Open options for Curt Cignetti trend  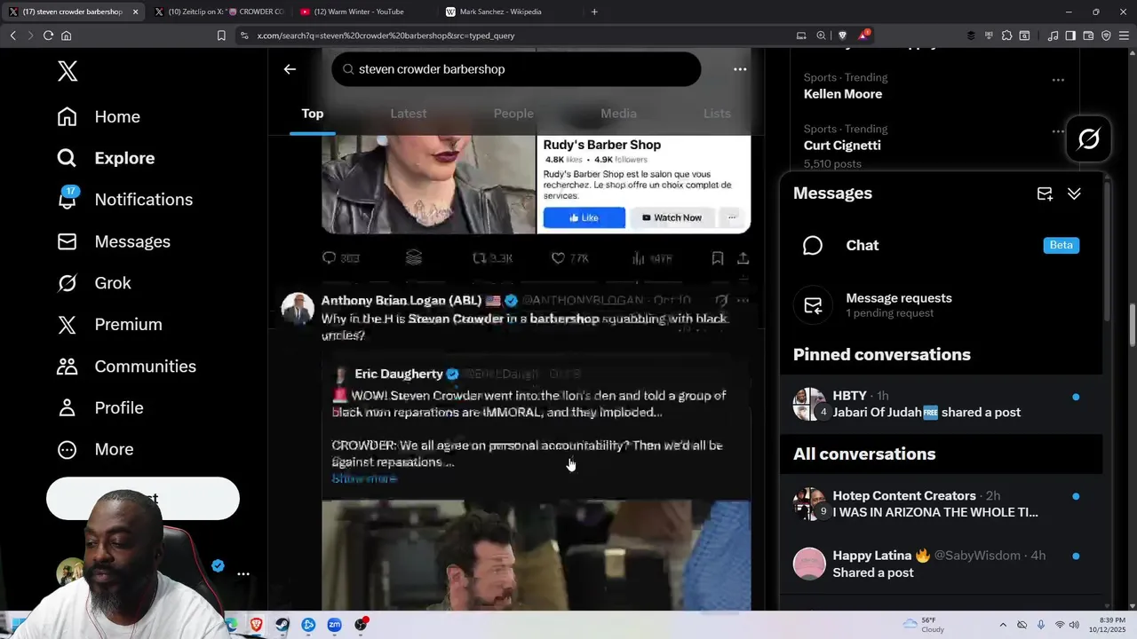1058,131
